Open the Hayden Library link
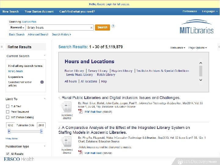Image resolution: width=220 pixels, height=165 pixels. pyautogui.click(x=122, y=71)
